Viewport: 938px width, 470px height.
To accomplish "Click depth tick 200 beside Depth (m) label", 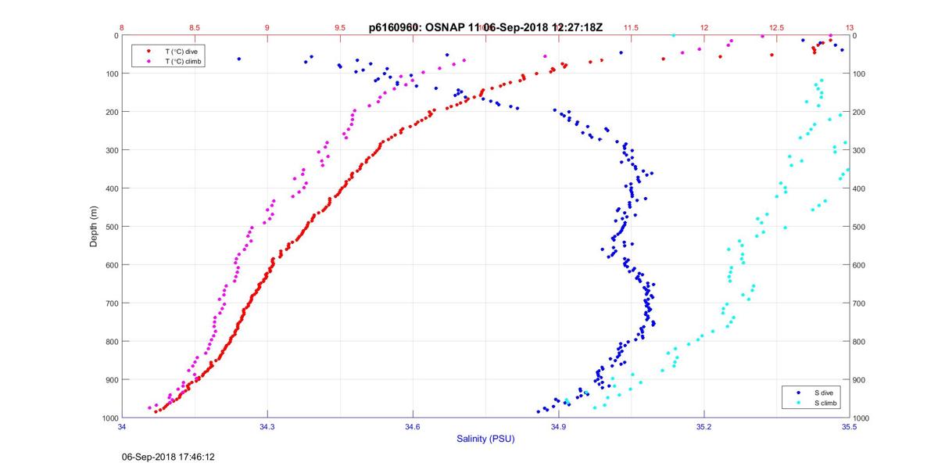I will tap(112, 112).
